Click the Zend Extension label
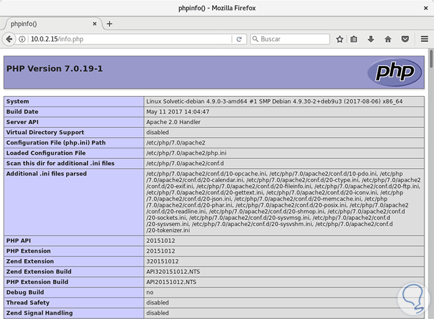The width and height of the screenshot is (434, 319). pyautogui.click(x=30, y=262)
